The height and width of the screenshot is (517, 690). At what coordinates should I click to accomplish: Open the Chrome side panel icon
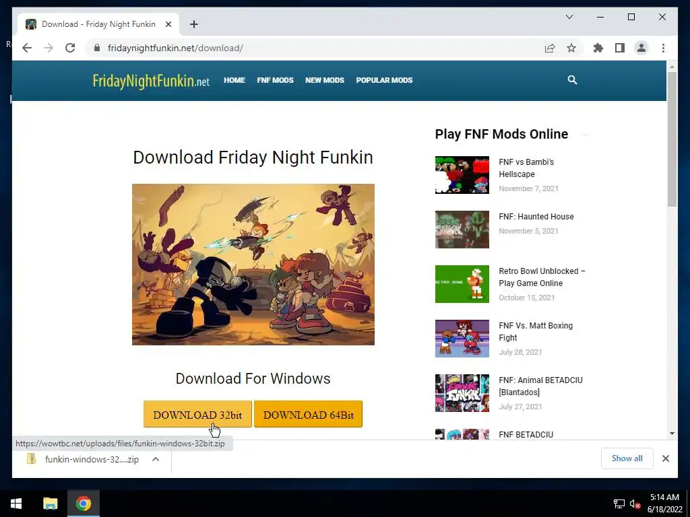point(620,48)
